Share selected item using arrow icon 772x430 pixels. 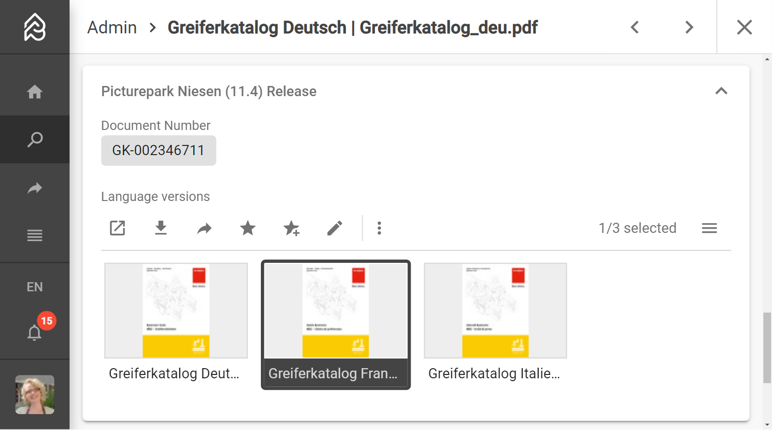click(x=204, y=228)
